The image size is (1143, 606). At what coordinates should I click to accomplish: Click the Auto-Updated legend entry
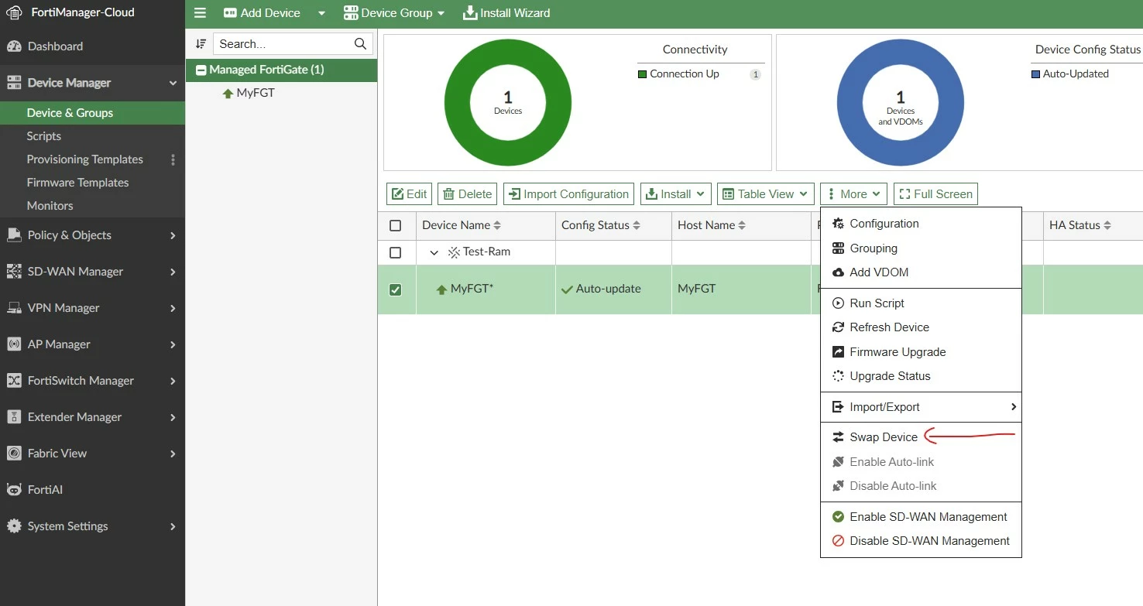(1070, 74)
